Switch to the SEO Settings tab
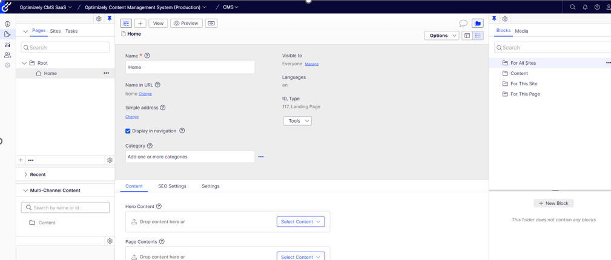The height and width of the screenshot is (260, 611). pos(172,186)
